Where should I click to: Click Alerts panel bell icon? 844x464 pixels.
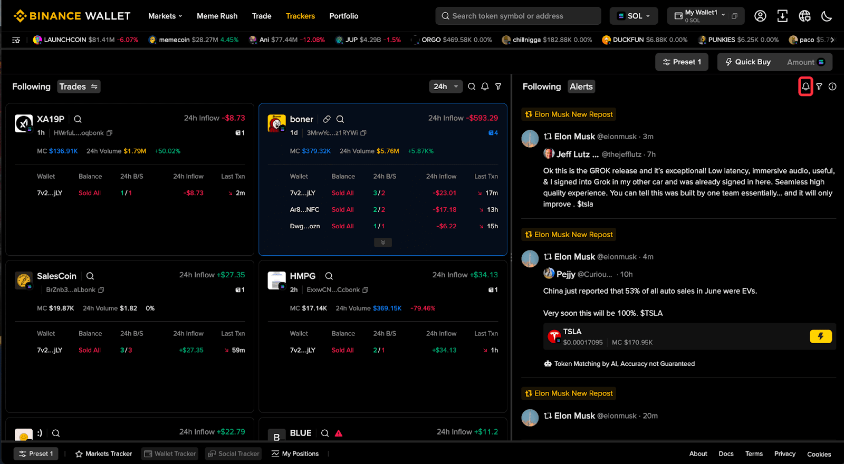805,86
